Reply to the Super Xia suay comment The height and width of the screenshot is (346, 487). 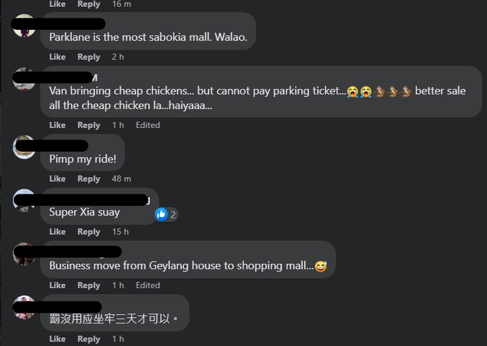pos(89,231)
